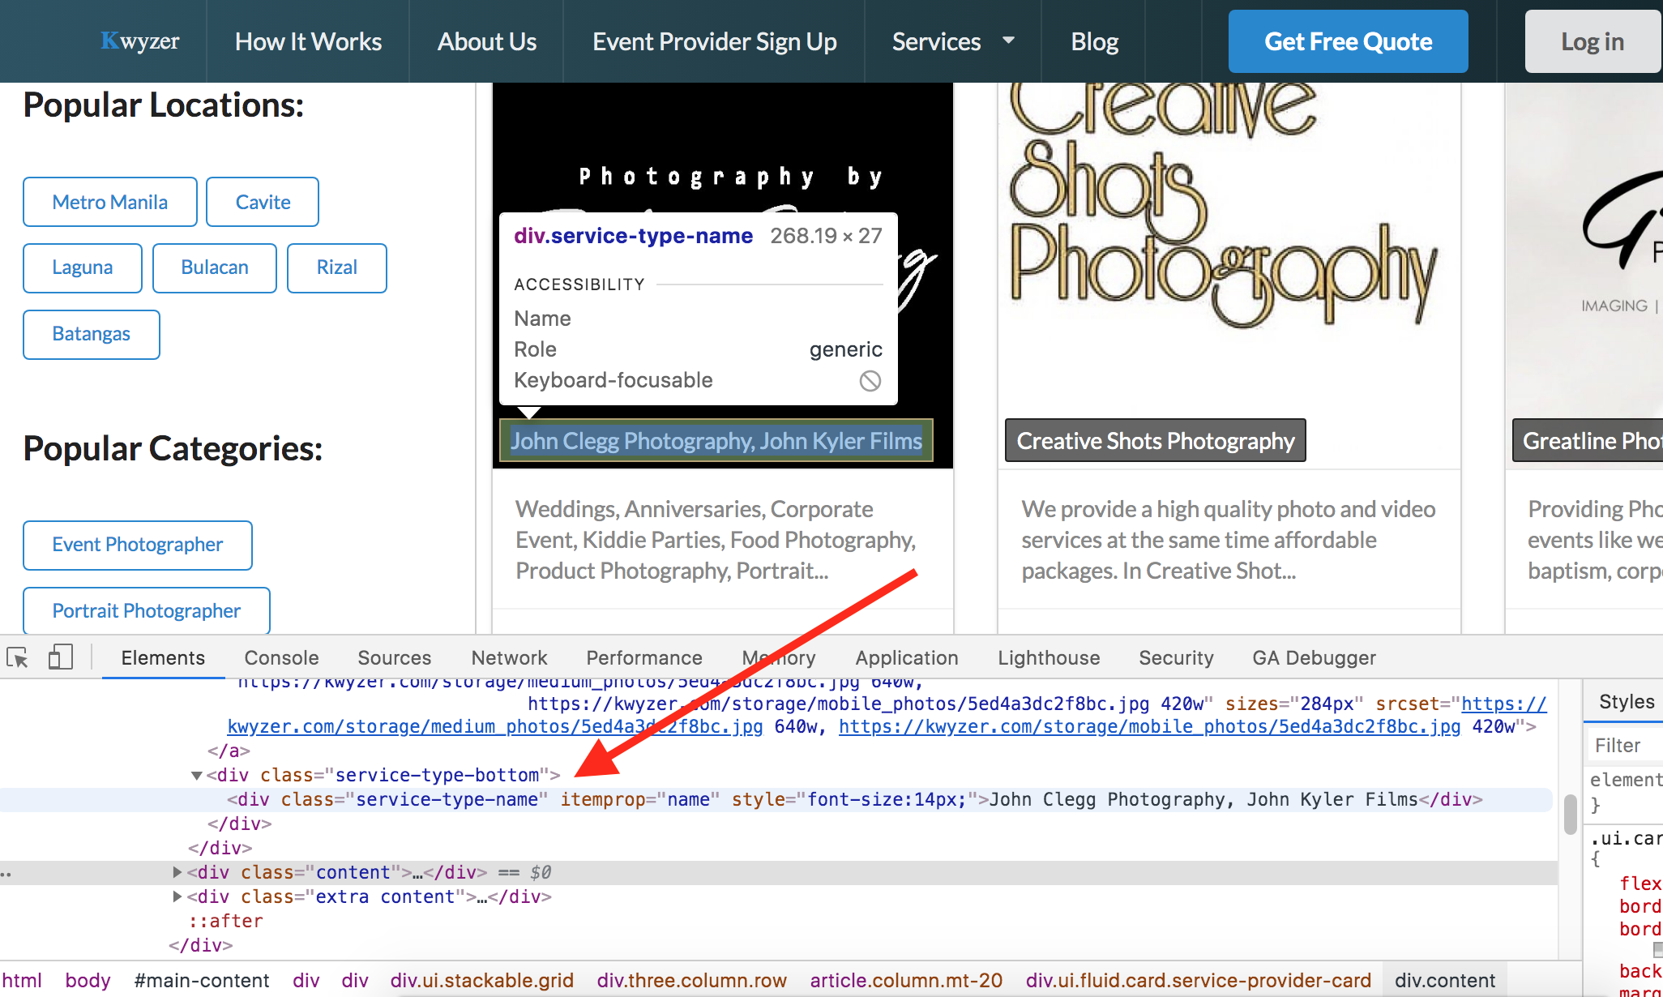Choose the Event Photographer category

click(138, 545)
